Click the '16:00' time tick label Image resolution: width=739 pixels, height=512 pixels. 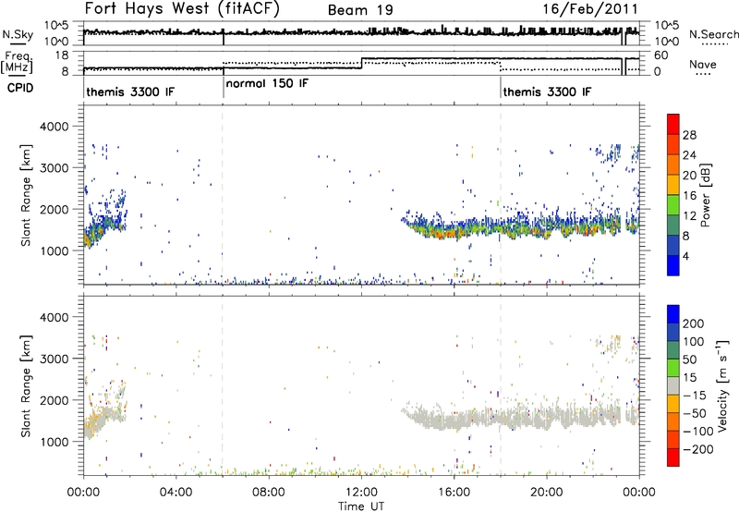(x=454, y=493)
